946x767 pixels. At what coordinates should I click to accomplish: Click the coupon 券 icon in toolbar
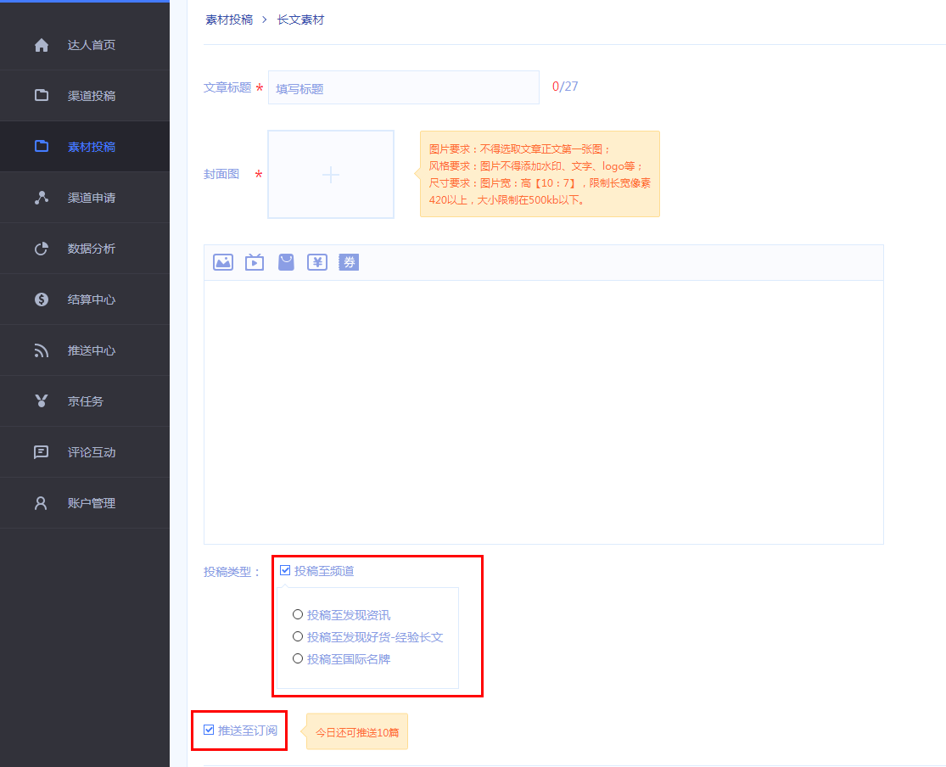coord(349,262)
